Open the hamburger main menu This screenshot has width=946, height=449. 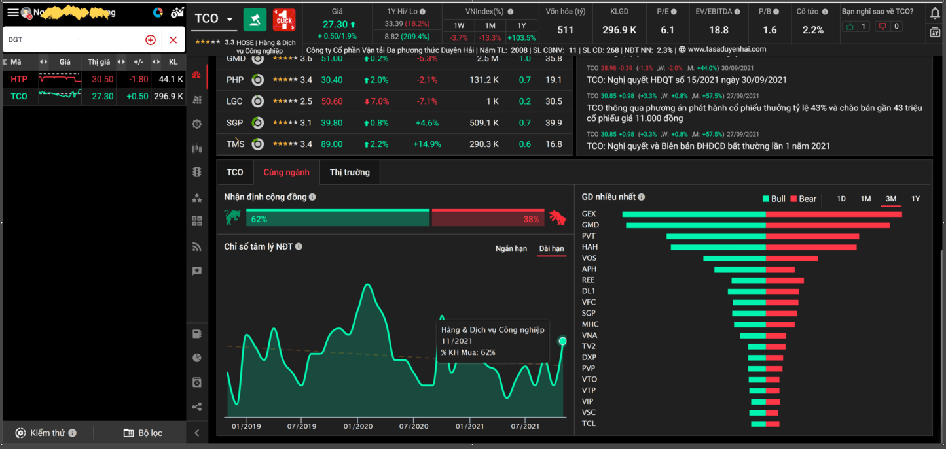pyautogui.click(x=12, y=12)
